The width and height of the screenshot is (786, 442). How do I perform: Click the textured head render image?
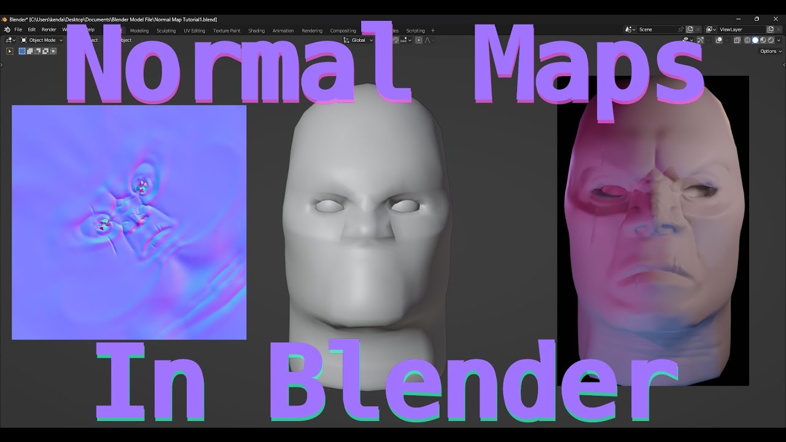click(x=653, y=231)
